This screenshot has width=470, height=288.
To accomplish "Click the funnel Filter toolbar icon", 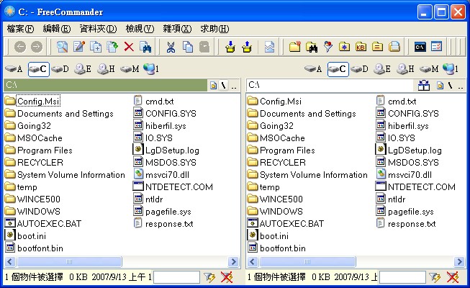I will point(328,47).
